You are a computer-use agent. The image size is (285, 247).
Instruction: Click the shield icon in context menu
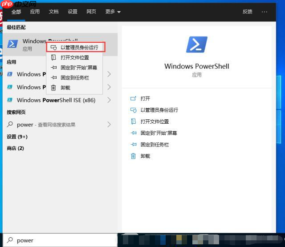[x=53, y=48]
